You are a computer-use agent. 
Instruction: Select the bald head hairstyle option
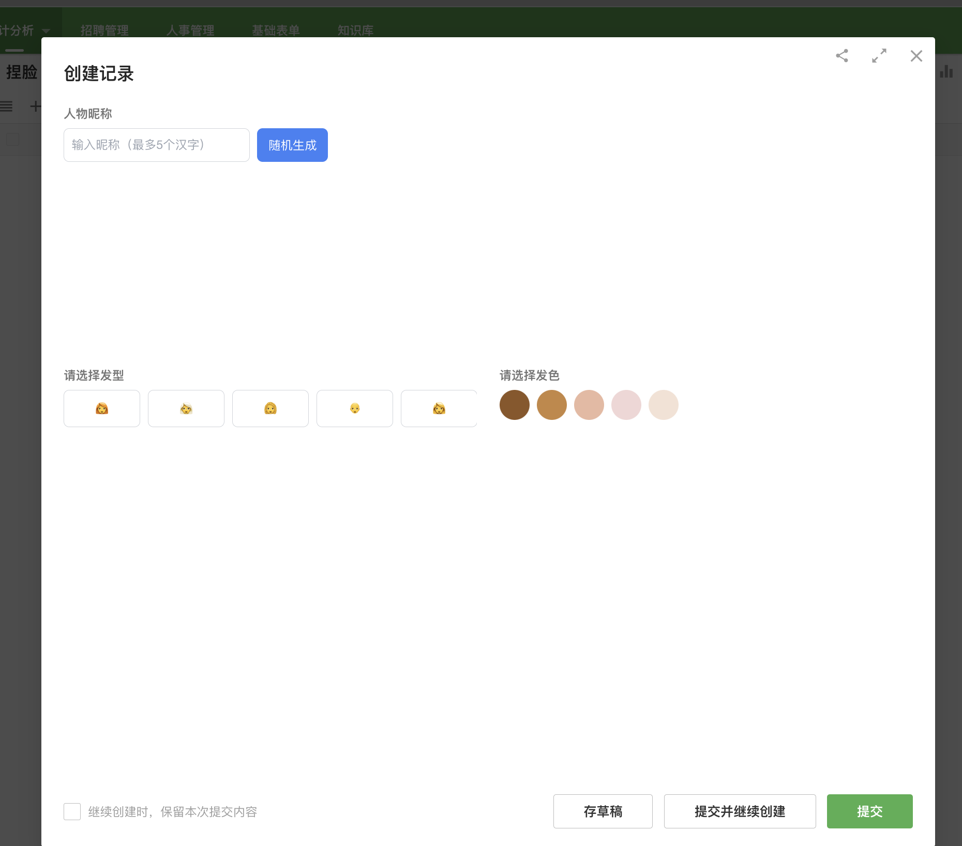point(355,409)
